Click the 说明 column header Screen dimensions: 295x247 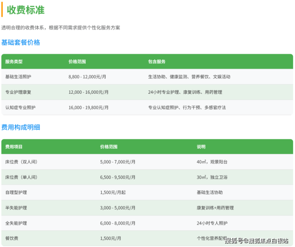click(x=201, y=147)
